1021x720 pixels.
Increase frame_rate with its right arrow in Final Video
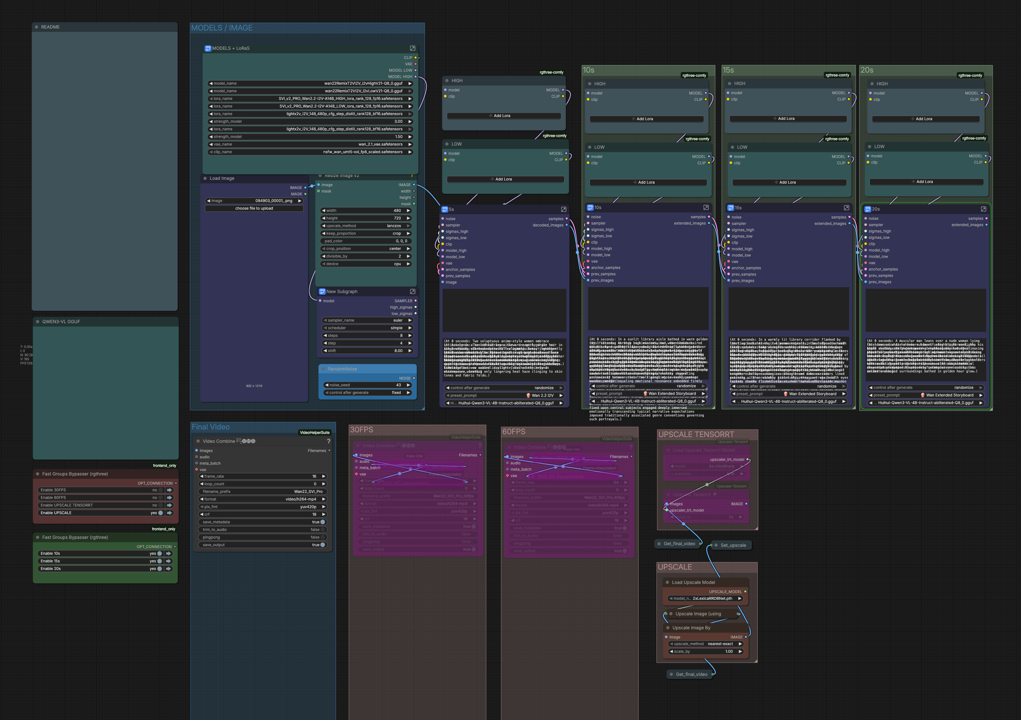click(x=324, y=476)
